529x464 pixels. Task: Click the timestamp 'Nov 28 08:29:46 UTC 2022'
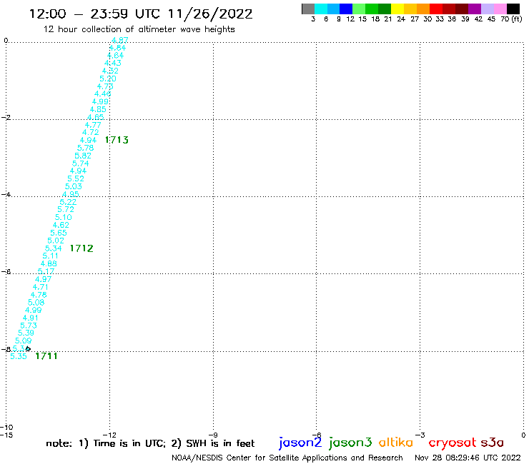point(468,458)
